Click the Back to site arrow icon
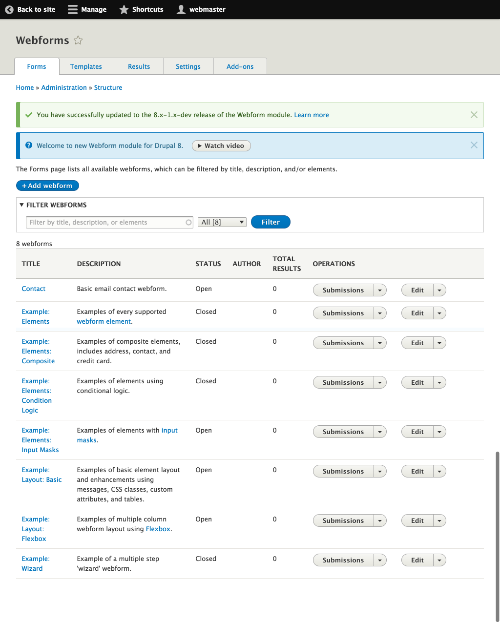 pos(9,9)
